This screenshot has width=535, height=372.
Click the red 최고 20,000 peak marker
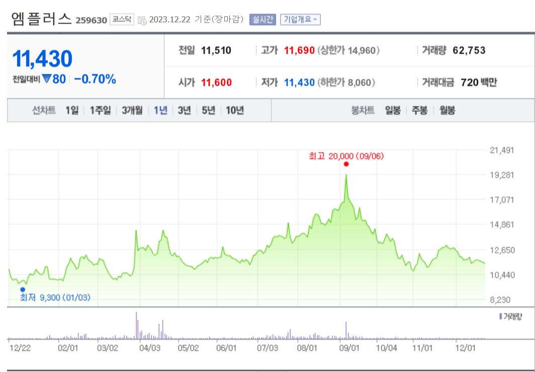click(346, 164)
